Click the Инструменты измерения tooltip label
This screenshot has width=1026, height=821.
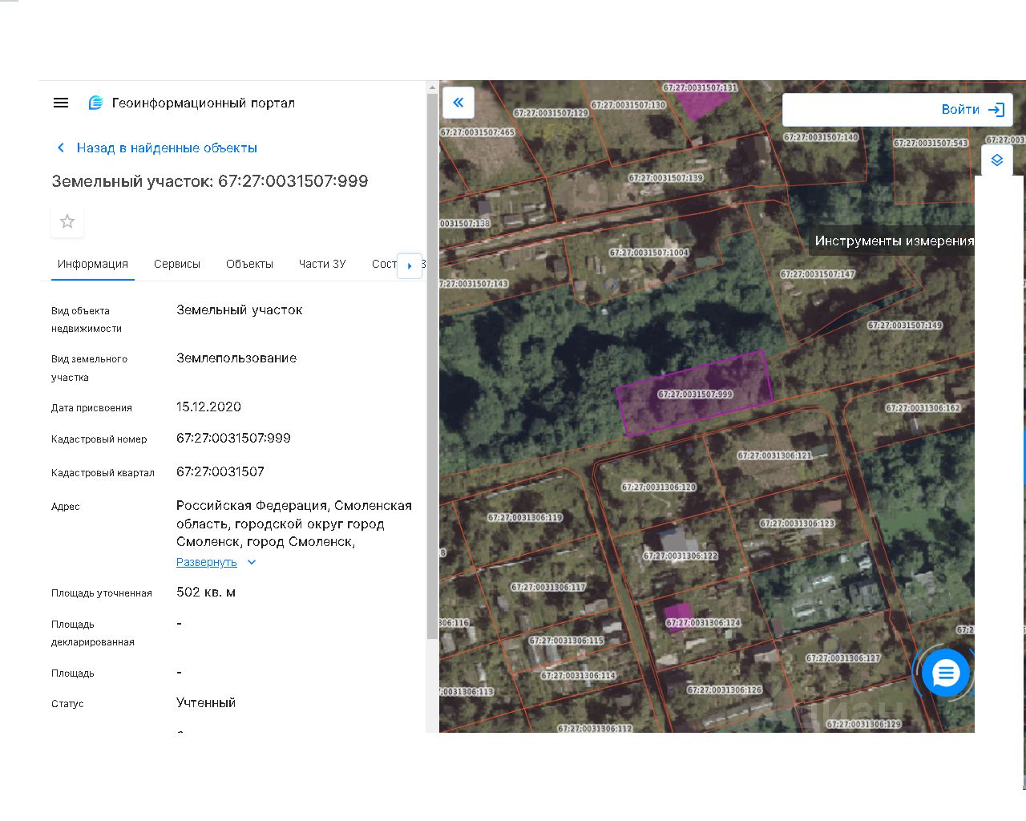click(894, 241)
